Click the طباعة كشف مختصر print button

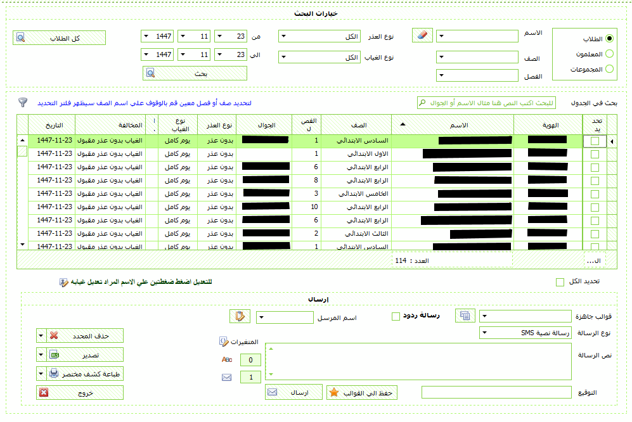pyautogui.click(x=85, y=374)
